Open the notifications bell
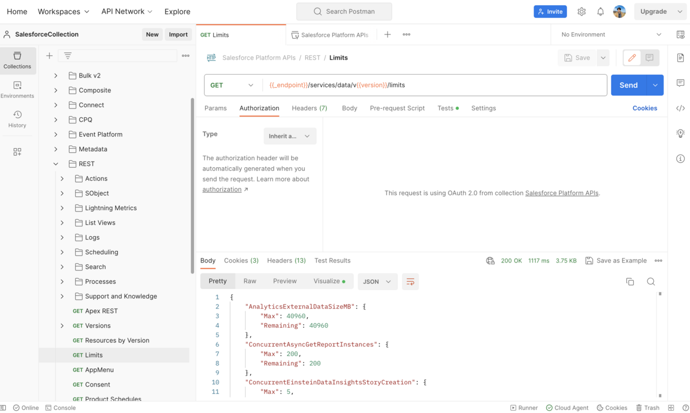Image resolution: width=690 pixels, height=413 pixels. pyautogui.click(x=600, y=11)
